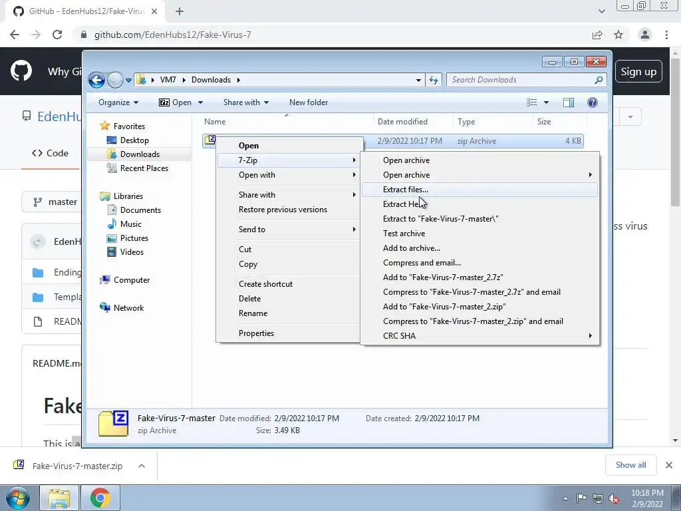Open Properties from context menu
Image resolution: width=681 pixels, height=511 pixels.
289,333
